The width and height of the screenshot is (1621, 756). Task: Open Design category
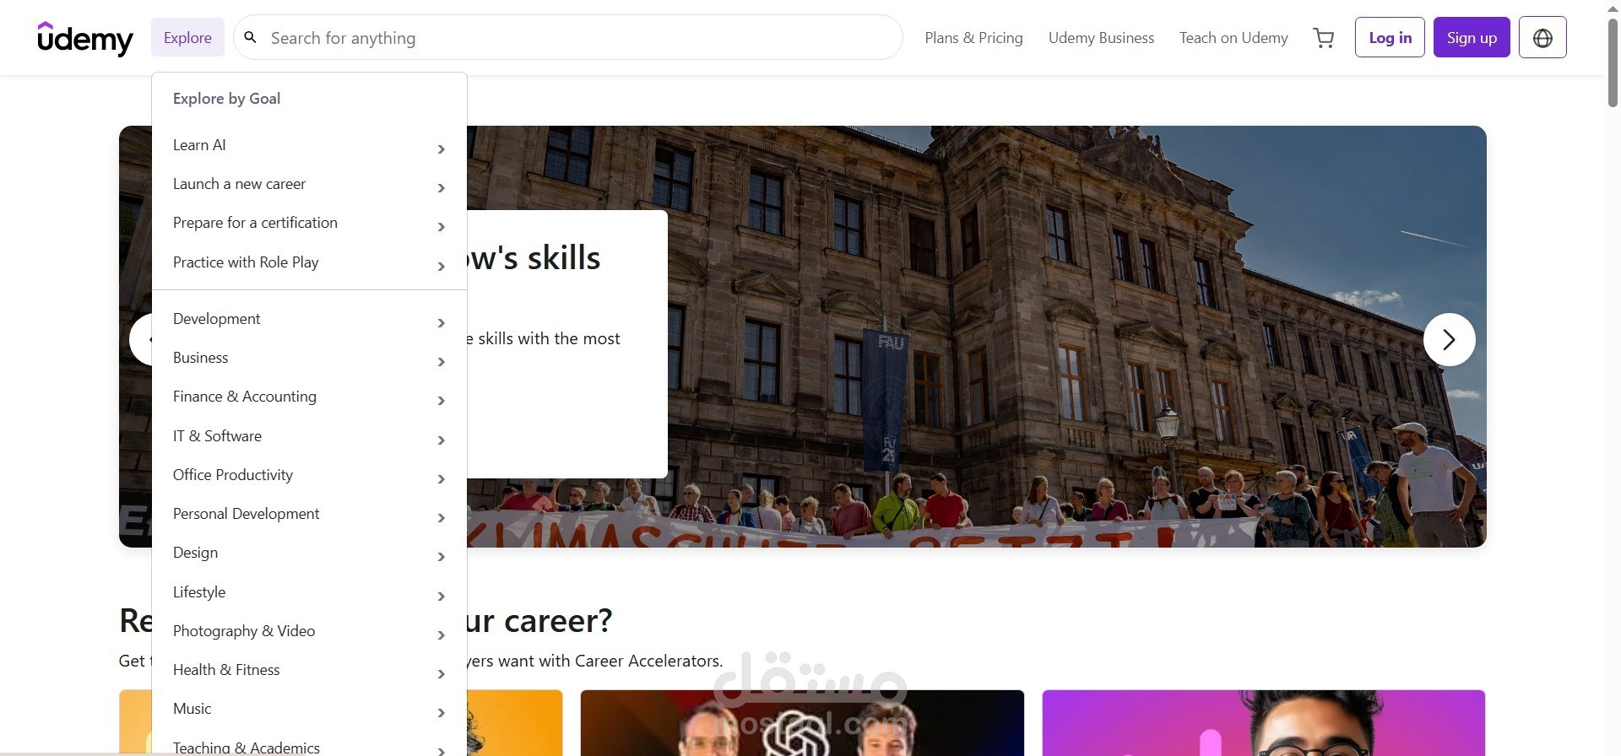pos(309,553)
